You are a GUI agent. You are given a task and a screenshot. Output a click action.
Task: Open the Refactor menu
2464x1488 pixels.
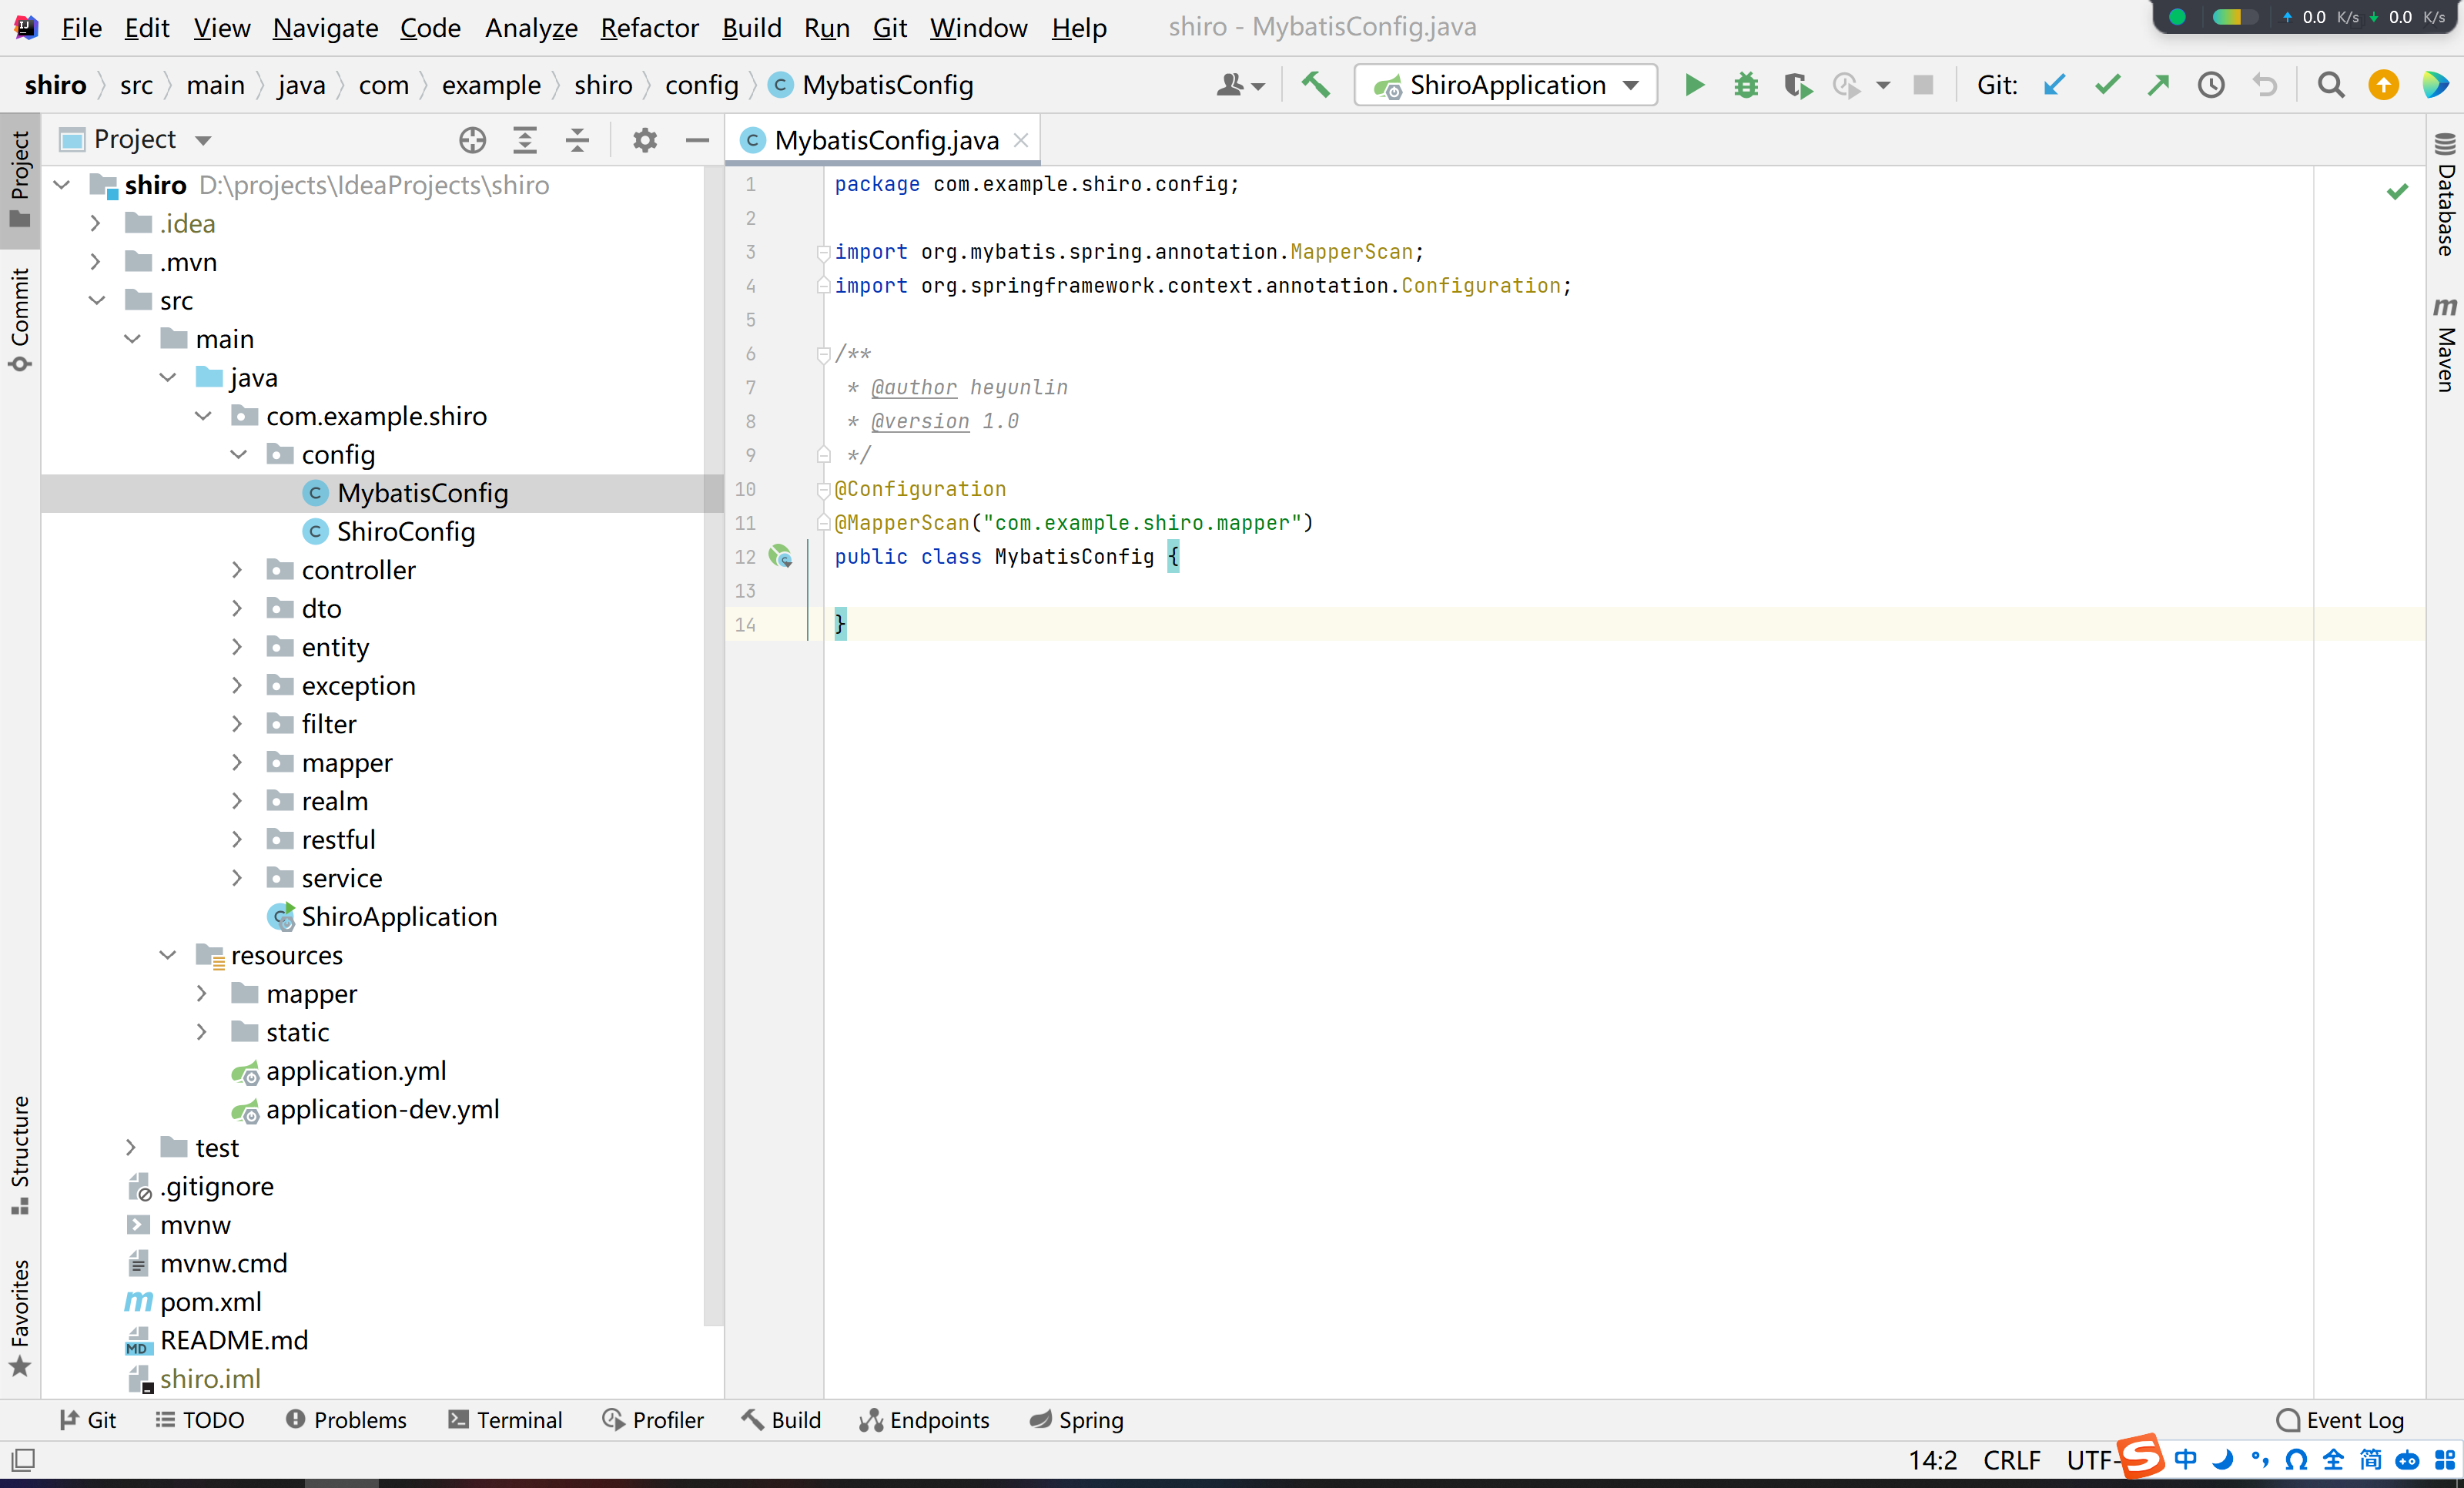coord(649,28)
